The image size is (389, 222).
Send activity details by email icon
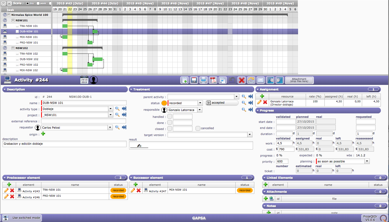(x=261, y=80)
